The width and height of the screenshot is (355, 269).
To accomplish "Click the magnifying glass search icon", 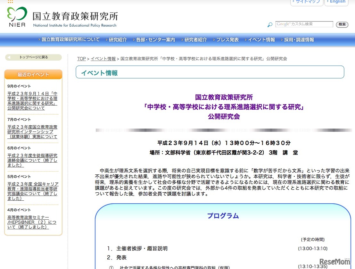I will 269,24.
